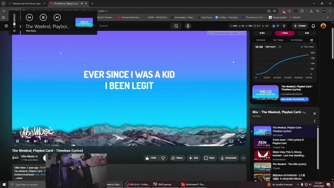Mute the video with the speaker icon

[x=46, y=141]
